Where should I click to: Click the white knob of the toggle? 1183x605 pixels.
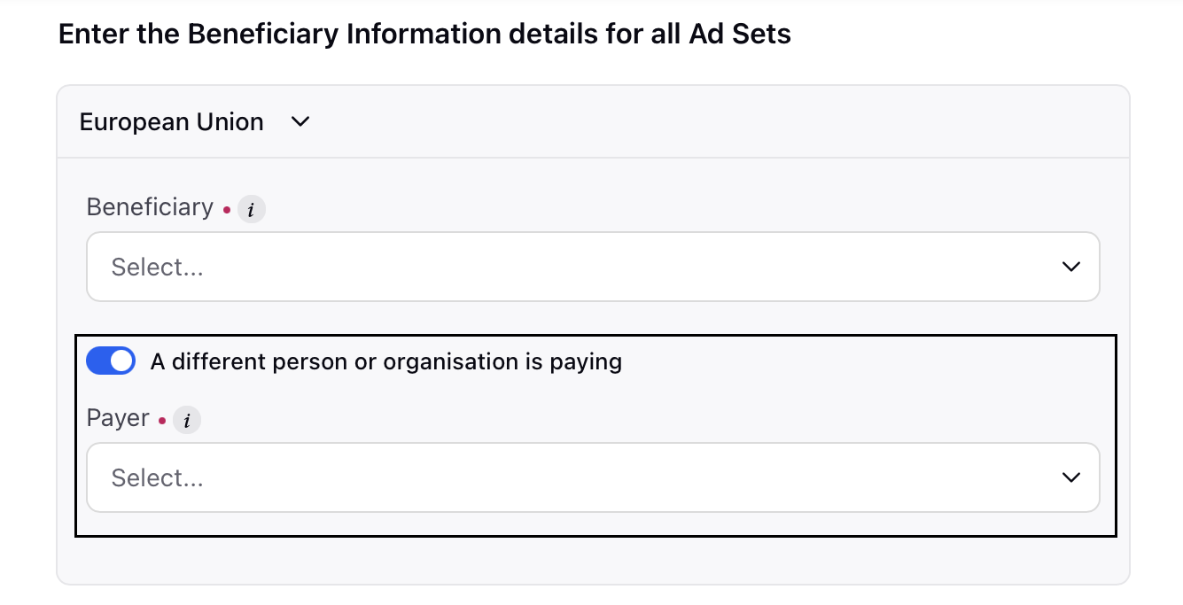coord(122,361)
